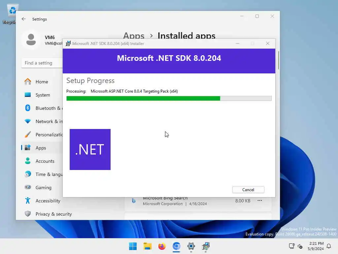Click the 8.00 KB size value
The width and height of the screenshot is (338, 254).
pos(243,201)
